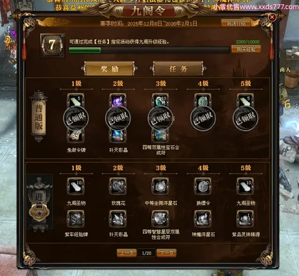Click the level 7 badge emblem
The height and width of the screenshot is (276, 299).
[52, 45]
